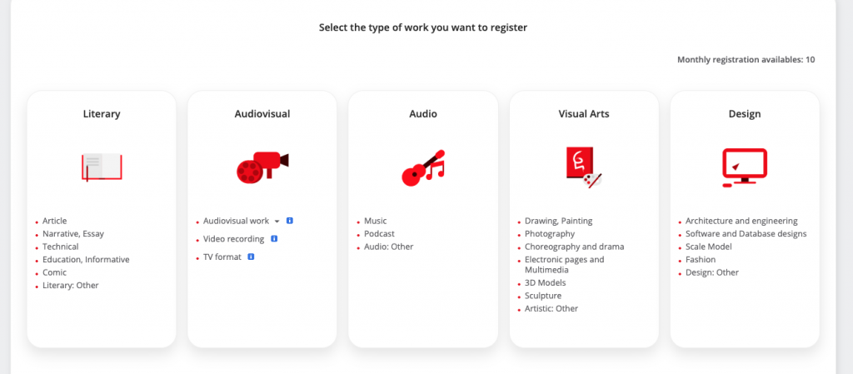The height and width of the screenshot is (374, 853).
Task: Click info icon beside Video recording
Action: 274,239
